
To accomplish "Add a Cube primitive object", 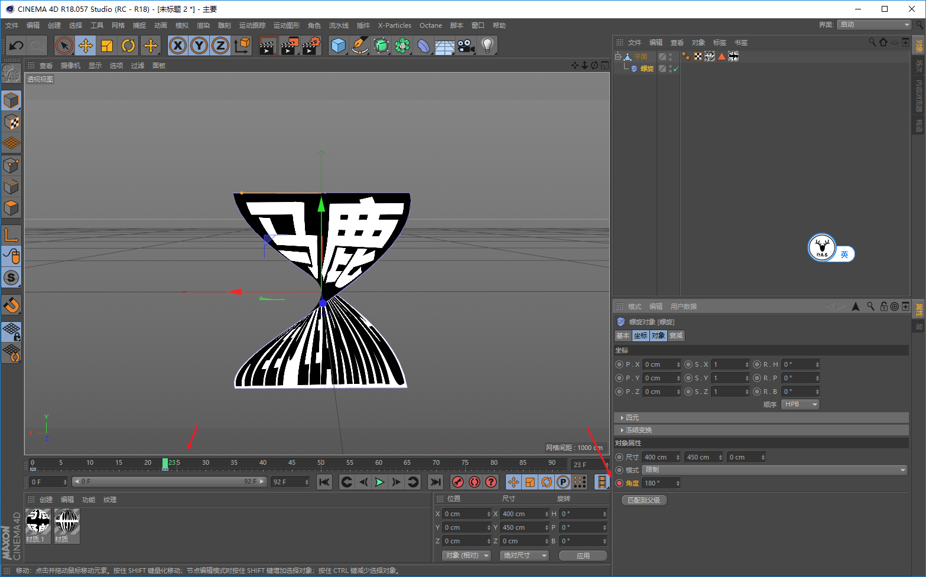I will [339, 45].
